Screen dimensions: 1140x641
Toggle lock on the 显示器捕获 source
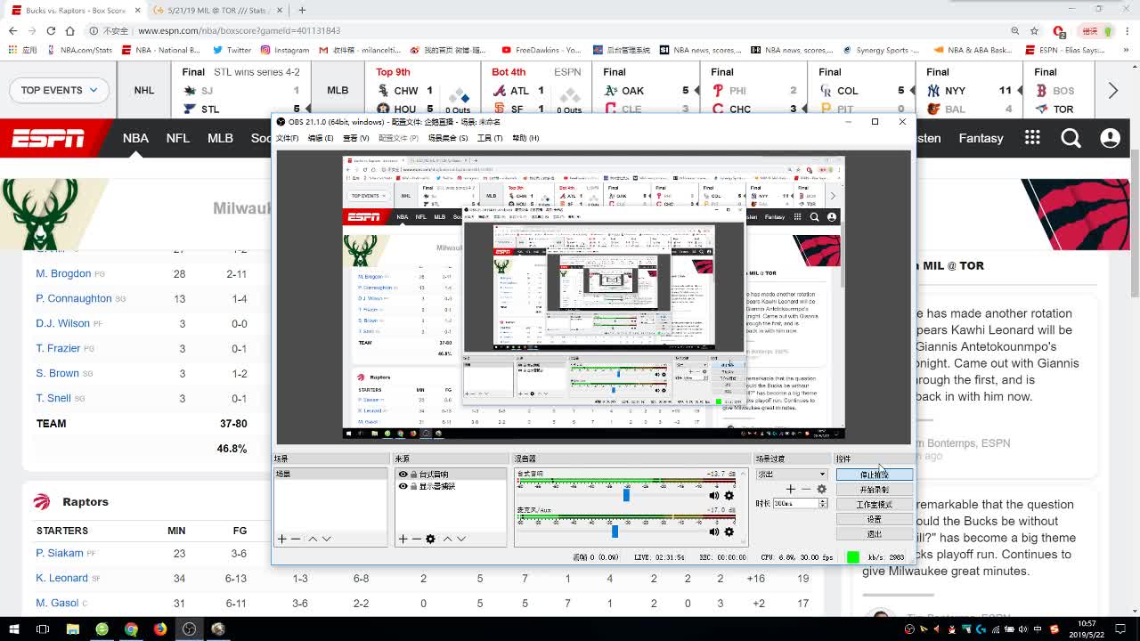point(413,486)
